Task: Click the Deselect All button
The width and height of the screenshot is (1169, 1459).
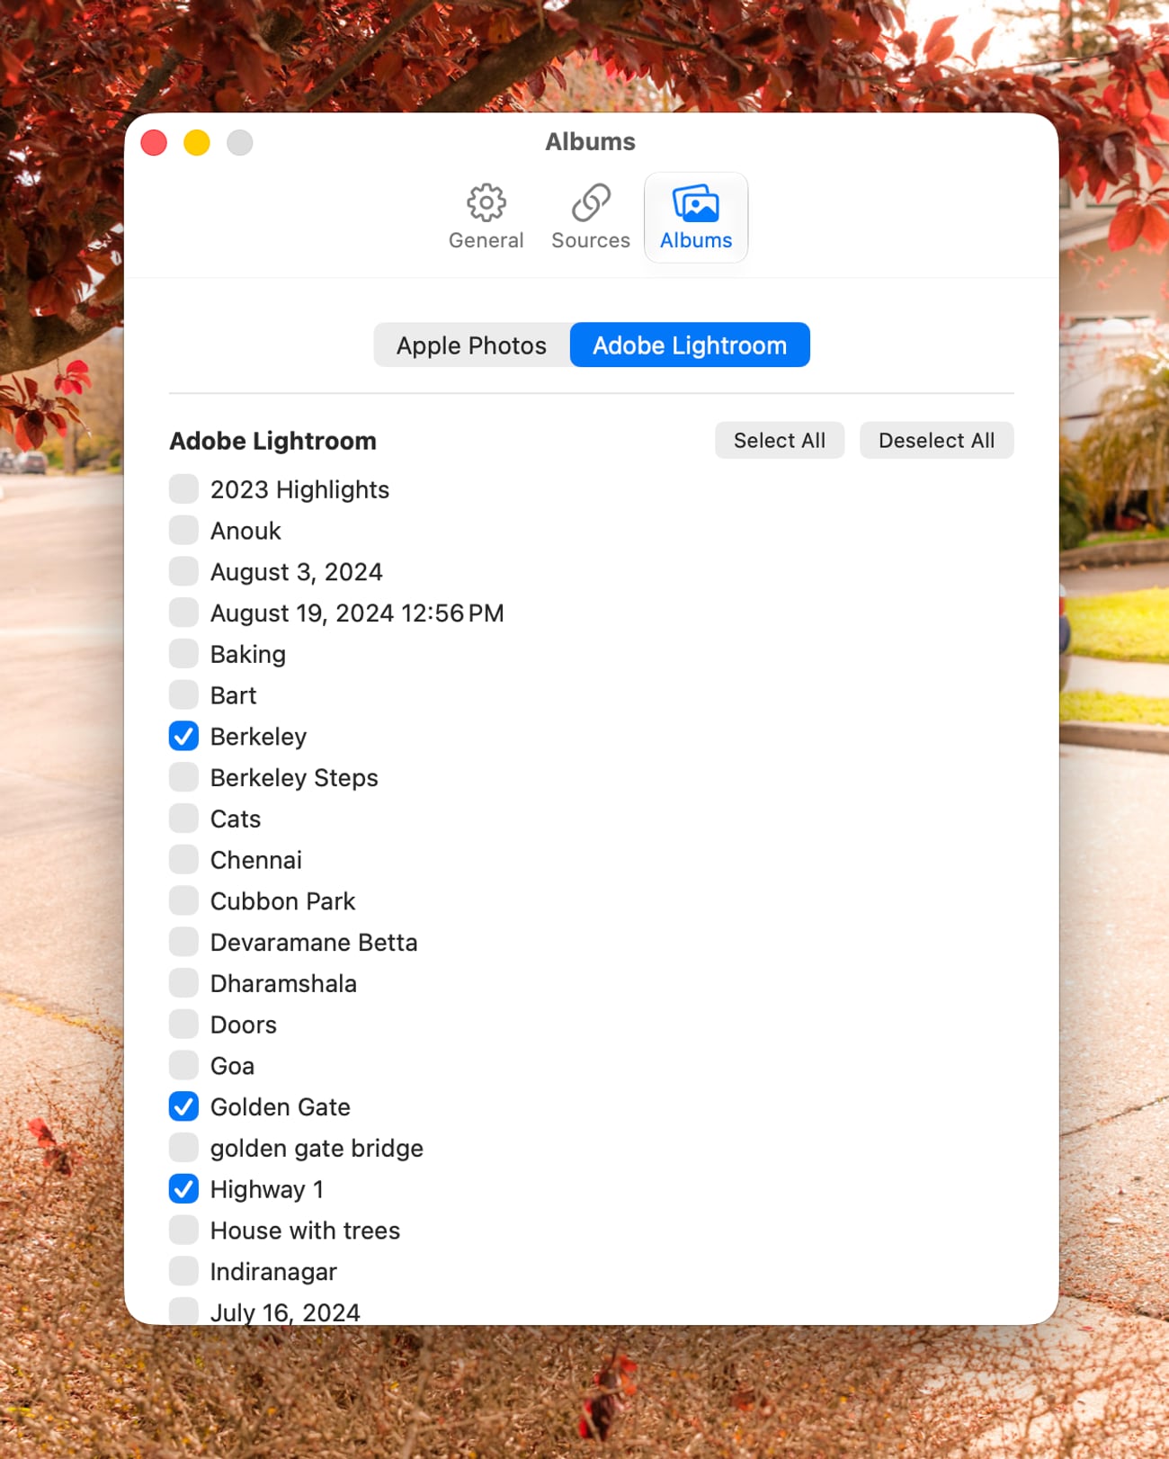Action: click(x=936, y=441)
